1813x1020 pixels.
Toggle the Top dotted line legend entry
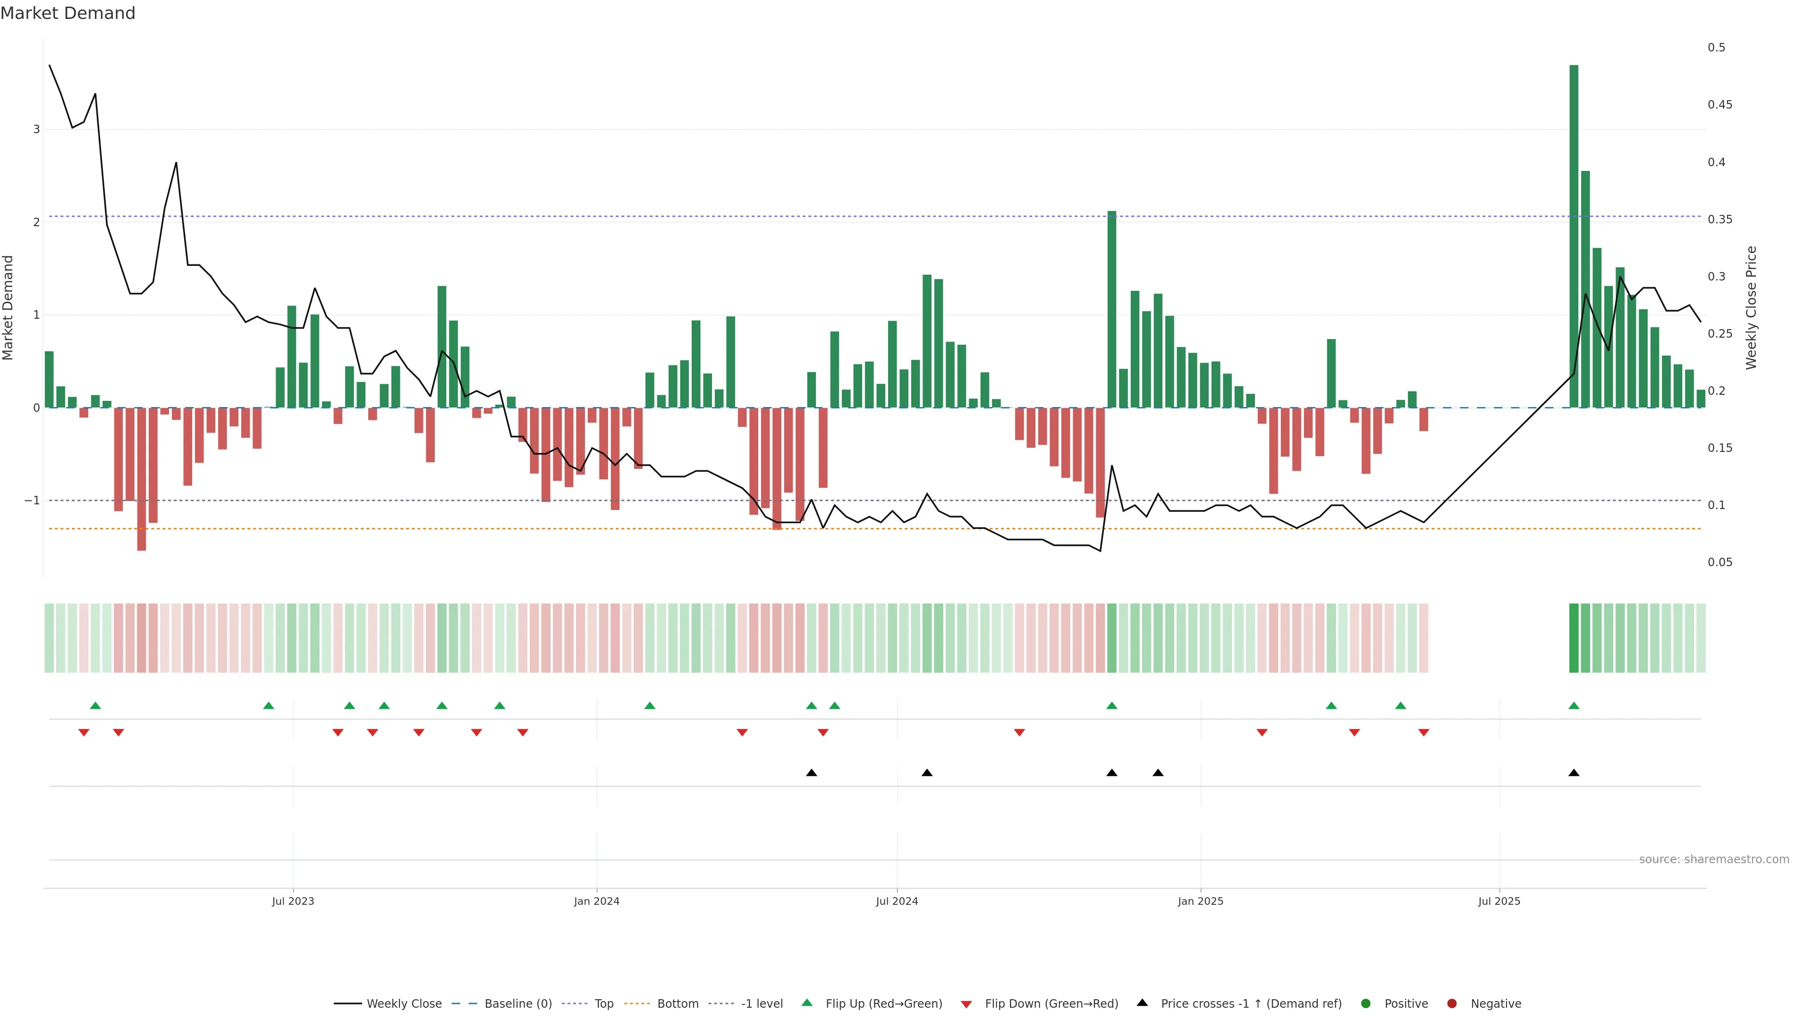[603, 1004]
